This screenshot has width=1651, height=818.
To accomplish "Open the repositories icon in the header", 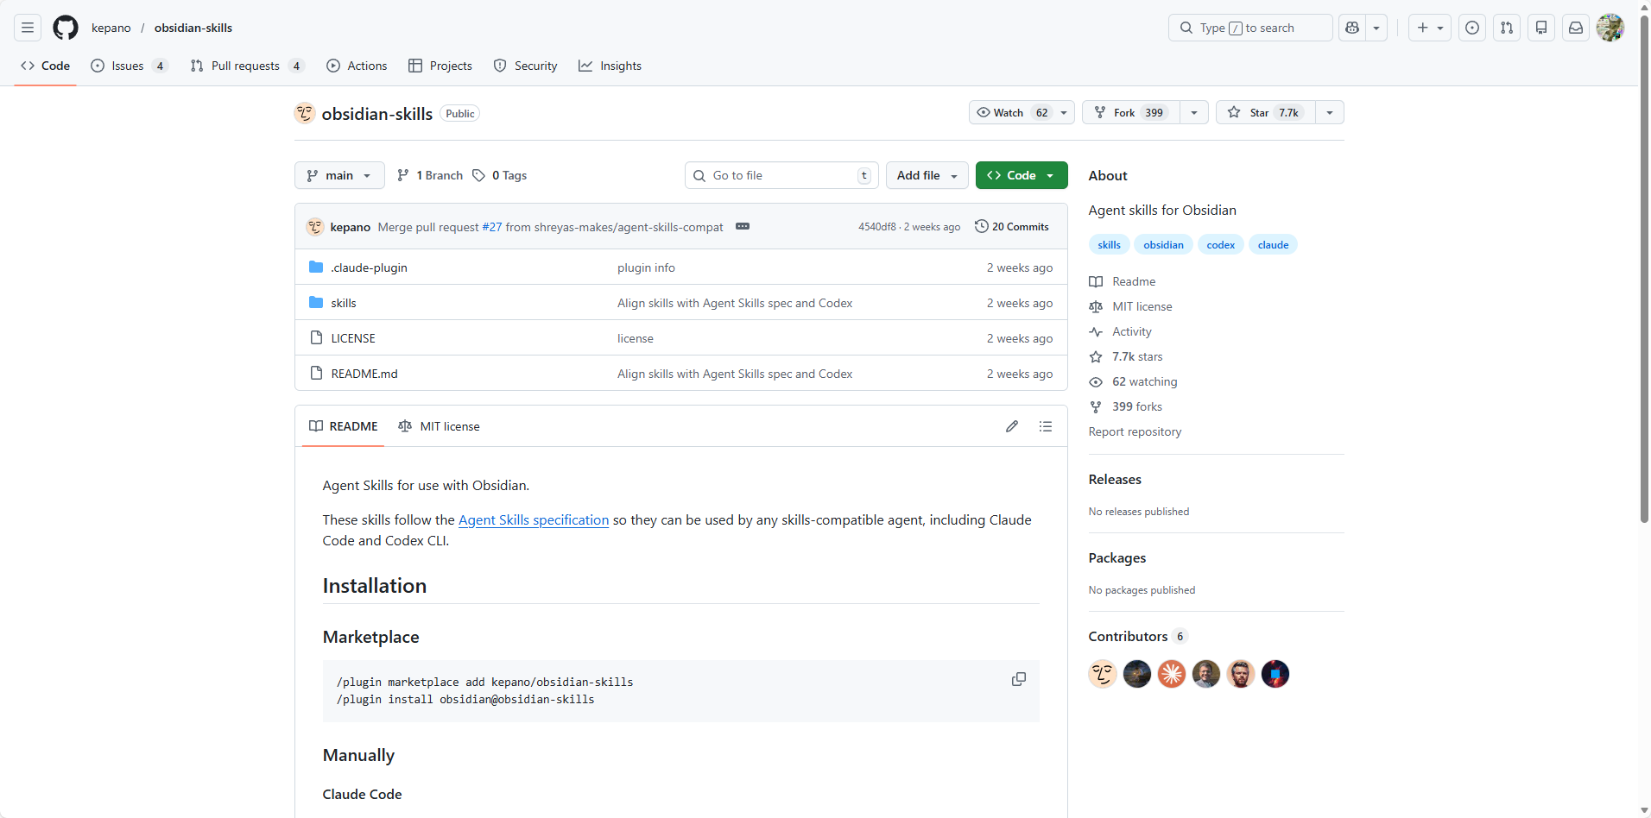I will [x=1541, y=28].
